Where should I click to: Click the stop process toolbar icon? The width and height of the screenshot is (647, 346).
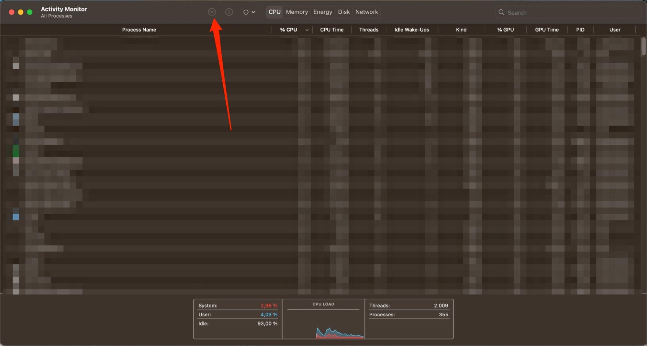pyautogui.click(x=212, y=12)
